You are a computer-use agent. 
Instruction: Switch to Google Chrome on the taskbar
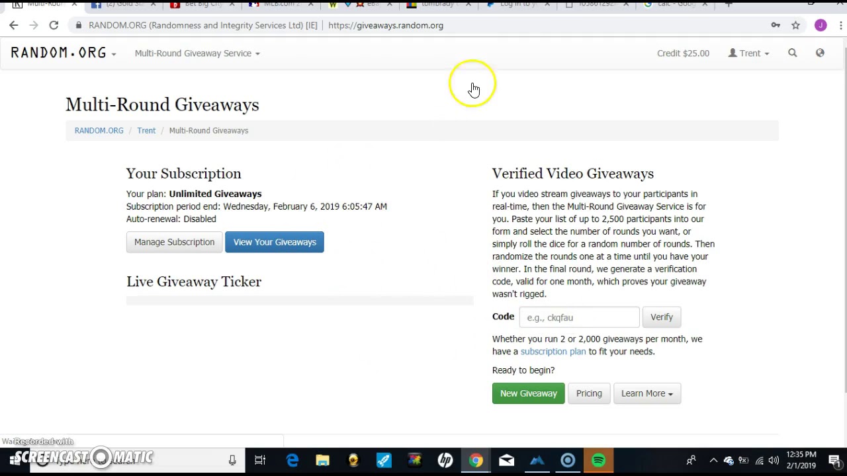pos(476,460)
